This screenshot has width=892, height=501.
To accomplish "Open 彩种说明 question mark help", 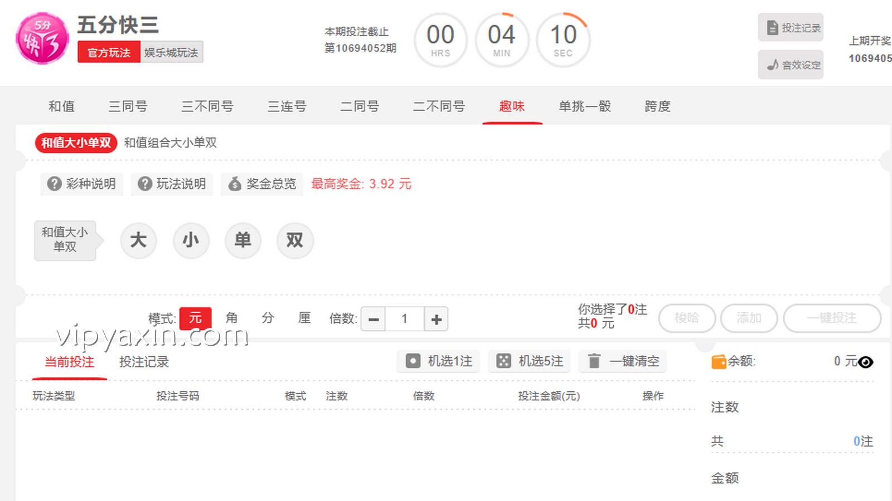I will (81, 184).
